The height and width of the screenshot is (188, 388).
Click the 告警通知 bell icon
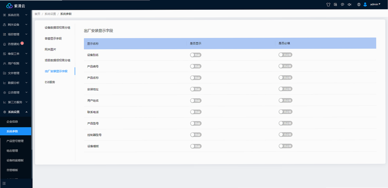click(4, 44)
